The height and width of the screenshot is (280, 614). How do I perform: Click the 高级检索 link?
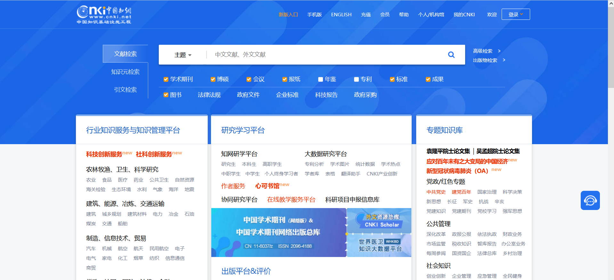coord(483,51)
